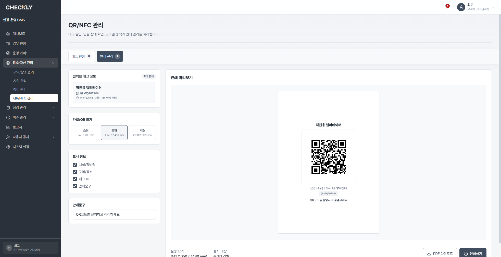Screen dimensions: 501x257
Task: Select the 중형 1050 × 1480 mm size
Action: click(114, 133)
